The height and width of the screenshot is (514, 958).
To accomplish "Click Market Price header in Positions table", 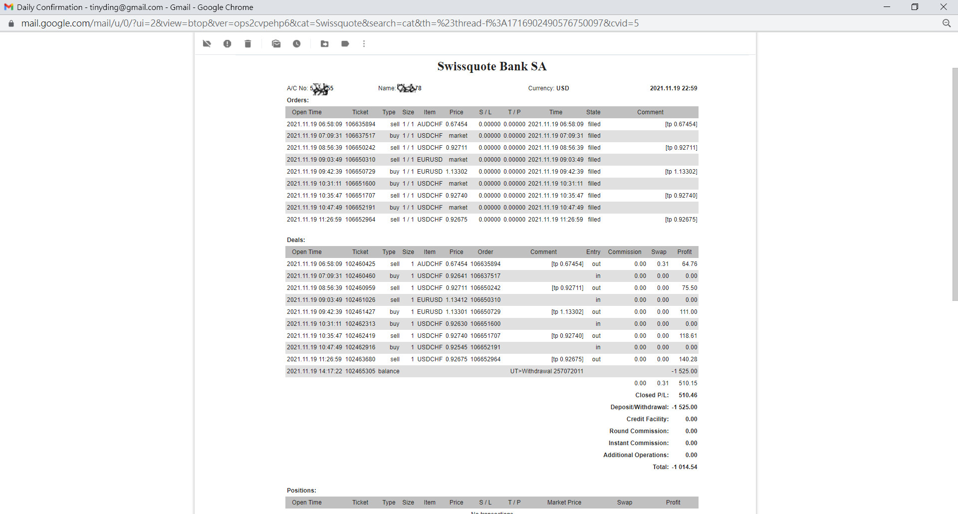I will pos(564,503).
